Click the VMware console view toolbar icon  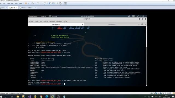[x=66, y=4]
